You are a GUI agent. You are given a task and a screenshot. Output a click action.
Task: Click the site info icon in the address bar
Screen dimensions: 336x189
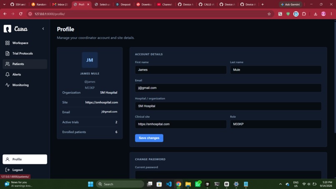(x=30, y=14)
